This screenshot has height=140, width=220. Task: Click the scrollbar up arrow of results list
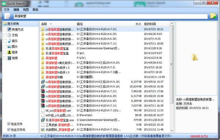[172, 23]
